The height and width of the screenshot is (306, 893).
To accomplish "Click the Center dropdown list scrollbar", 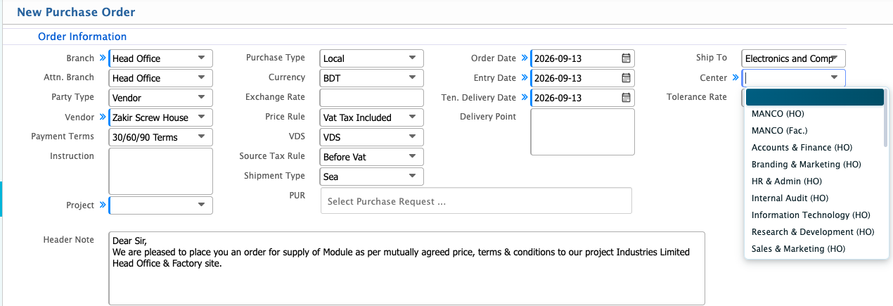I will pos(886,120).
